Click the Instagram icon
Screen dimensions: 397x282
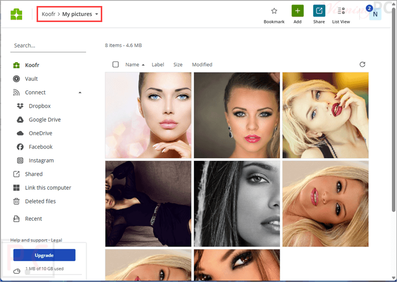(20, 161)
